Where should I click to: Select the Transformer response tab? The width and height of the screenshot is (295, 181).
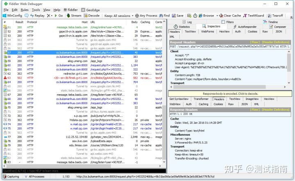coord(201,99)
